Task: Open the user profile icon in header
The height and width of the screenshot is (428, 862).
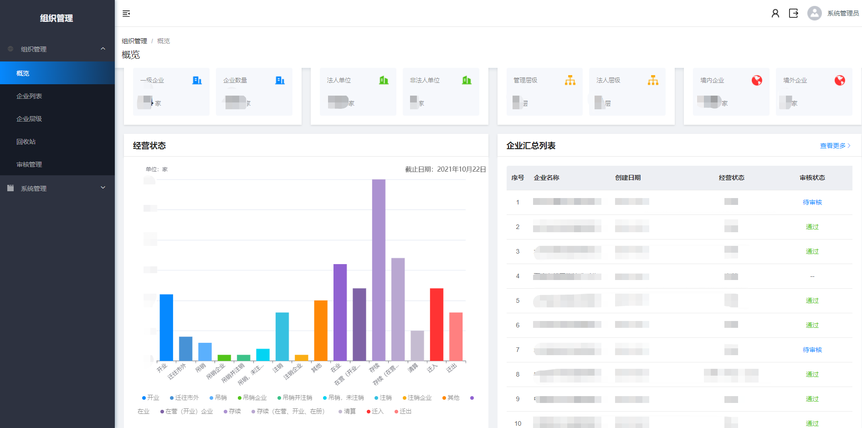Action: 775,13
